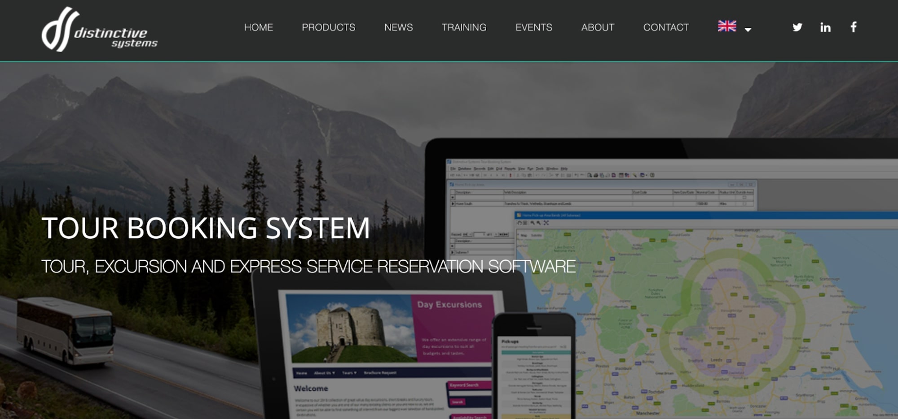Open the Facebook icon in the header

tap(853, 27)
